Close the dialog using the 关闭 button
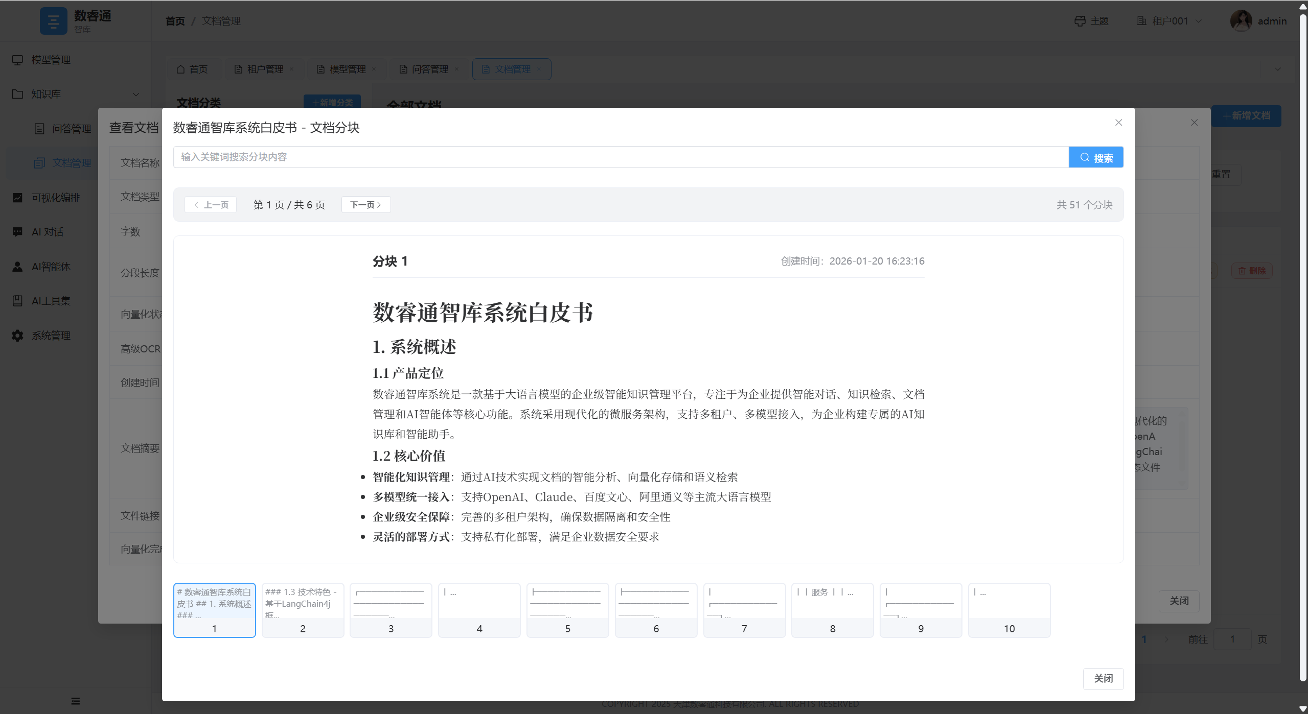This screenshot has width=1308, height=714. point(1103,679)
